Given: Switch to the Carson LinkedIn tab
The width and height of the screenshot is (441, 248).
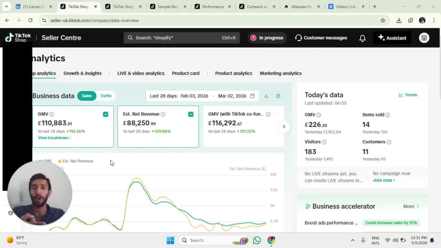Looking at the screenshot, I should point(34,7).
